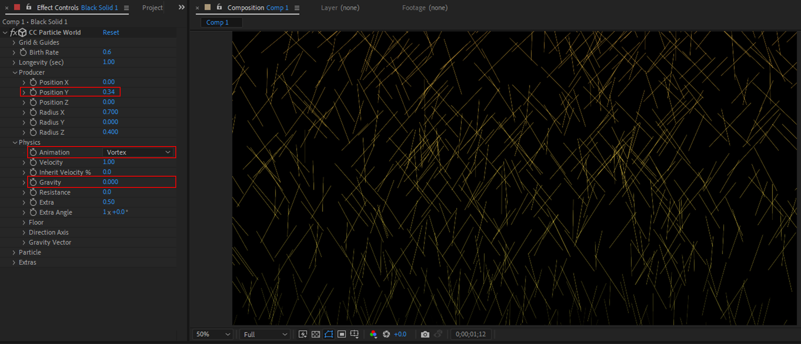Screen dimensions: 801x344
Task: Open the show channel RGB icon
Action: [373, 334]
